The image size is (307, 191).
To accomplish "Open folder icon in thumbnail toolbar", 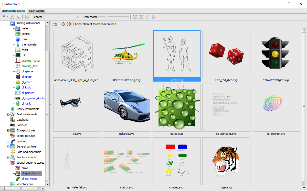I will [x=55, y=24].
